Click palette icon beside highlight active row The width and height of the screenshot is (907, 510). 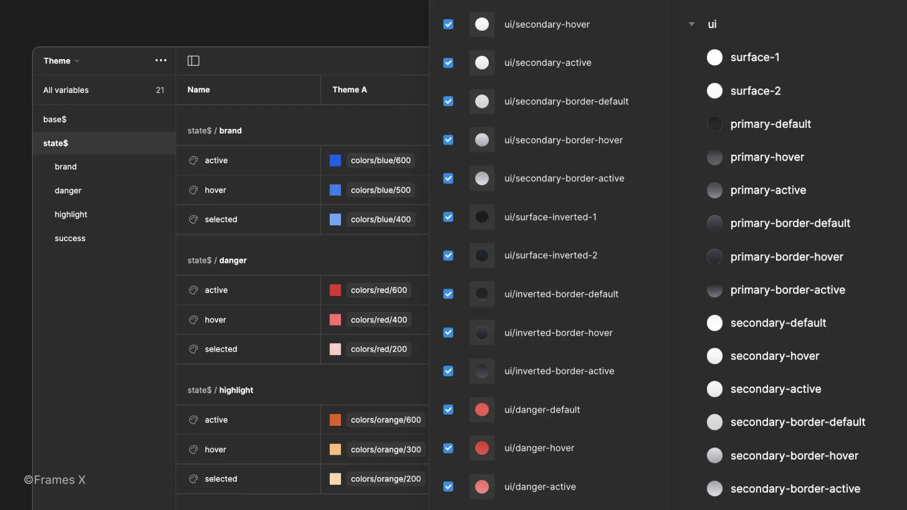193,420
